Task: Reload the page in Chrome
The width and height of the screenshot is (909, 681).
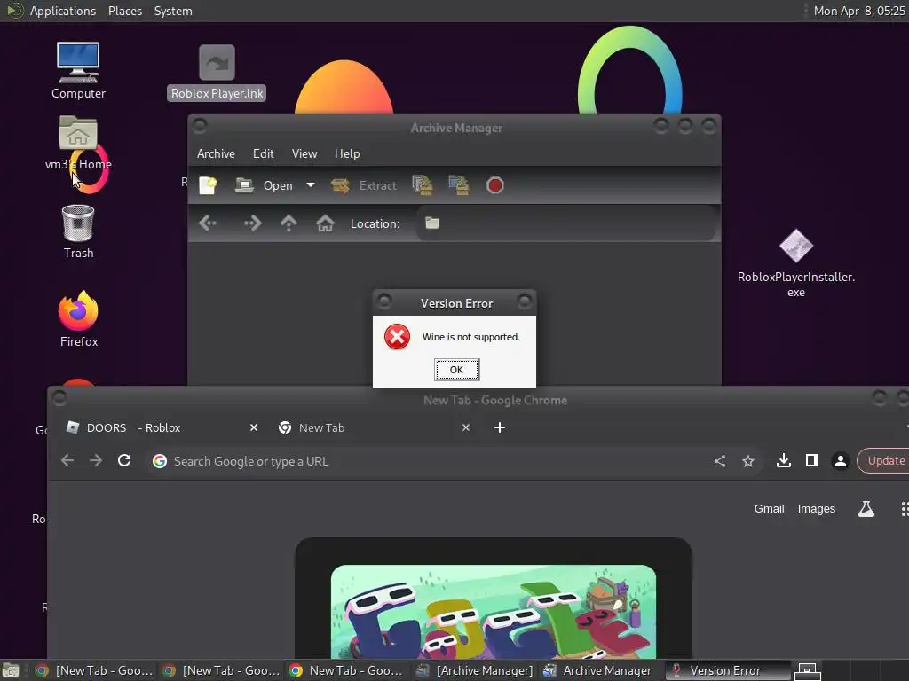Action: 124,460
